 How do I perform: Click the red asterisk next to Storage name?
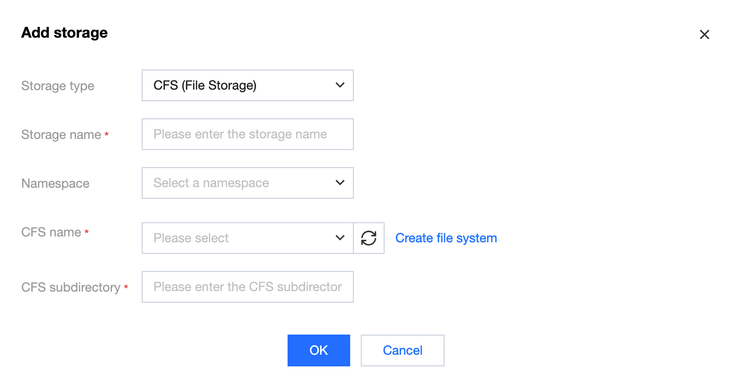[107, 135]
